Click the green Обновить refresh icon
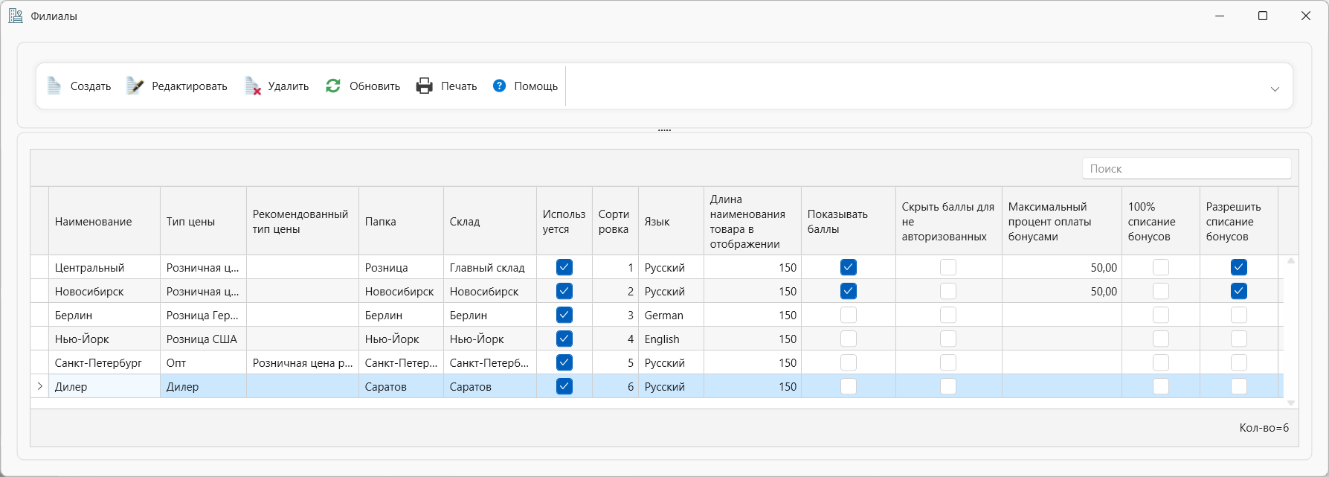 point(333,86)
